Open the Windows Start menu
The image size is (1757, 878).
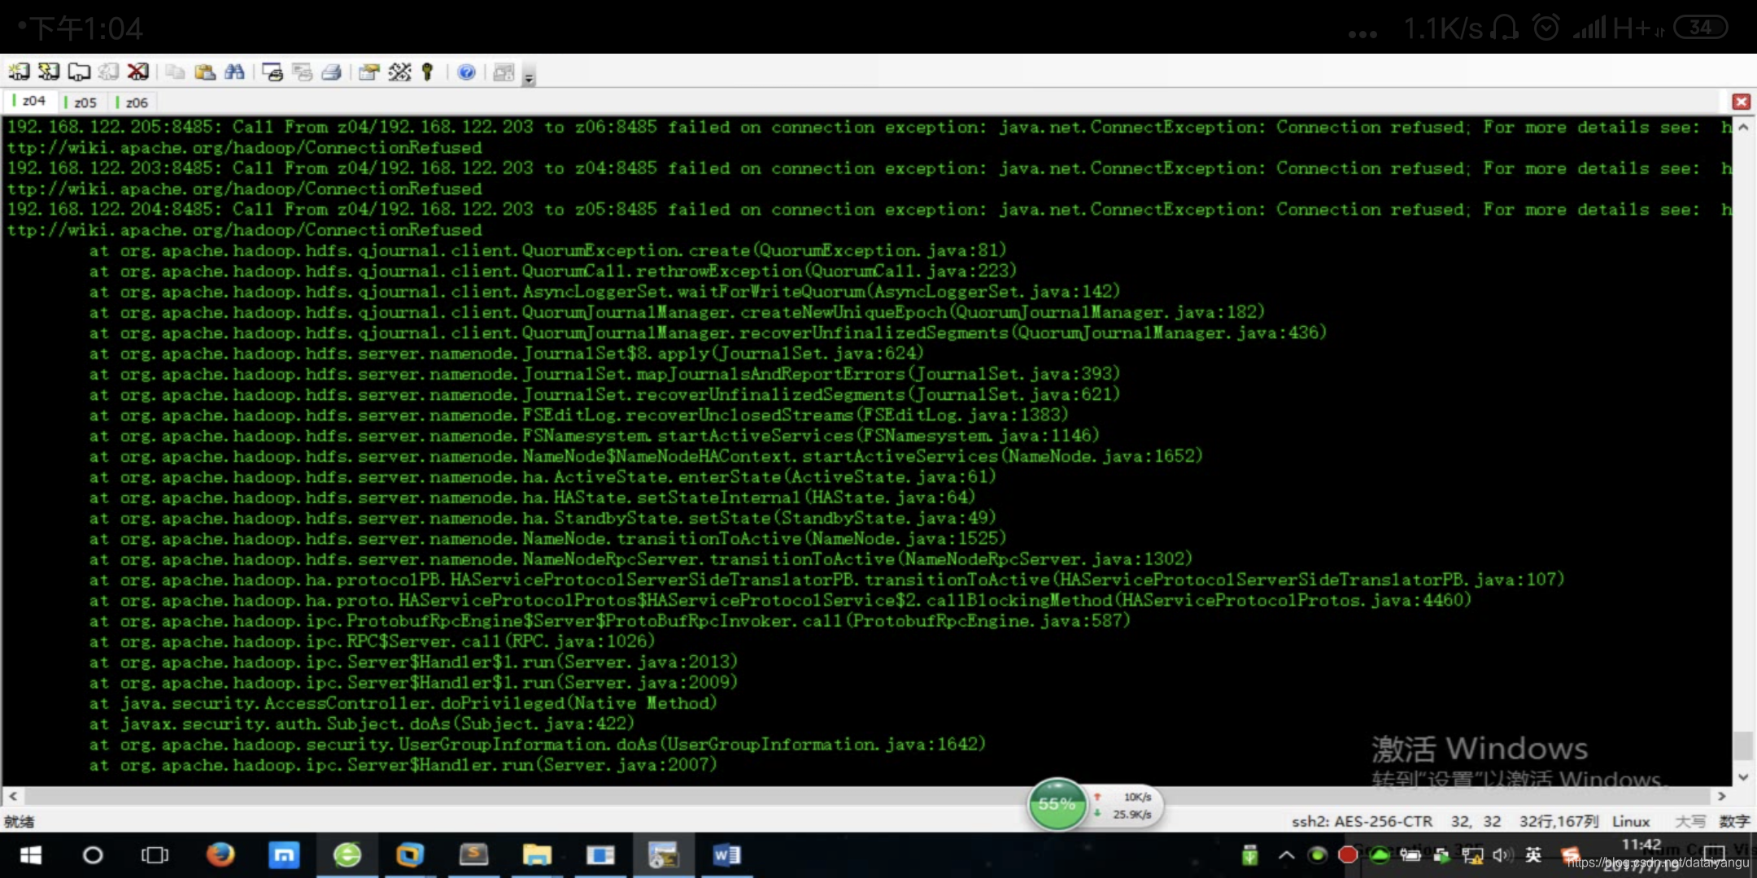(31, 855)
